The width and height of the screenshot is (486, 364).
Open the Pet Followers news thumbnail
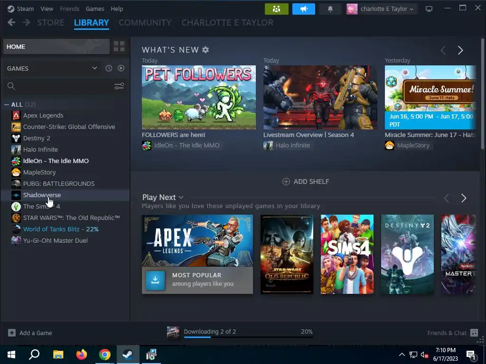coord(199,97)
